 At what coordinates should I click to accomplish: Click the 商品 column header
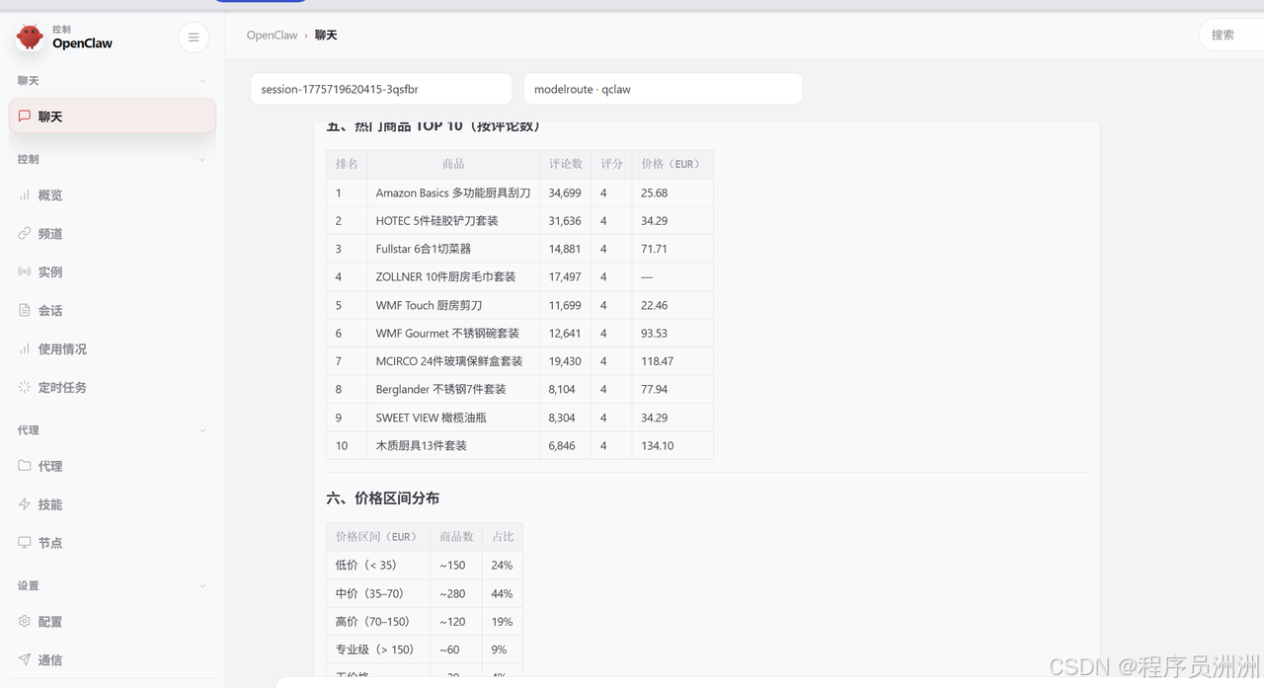click(453, 164)
